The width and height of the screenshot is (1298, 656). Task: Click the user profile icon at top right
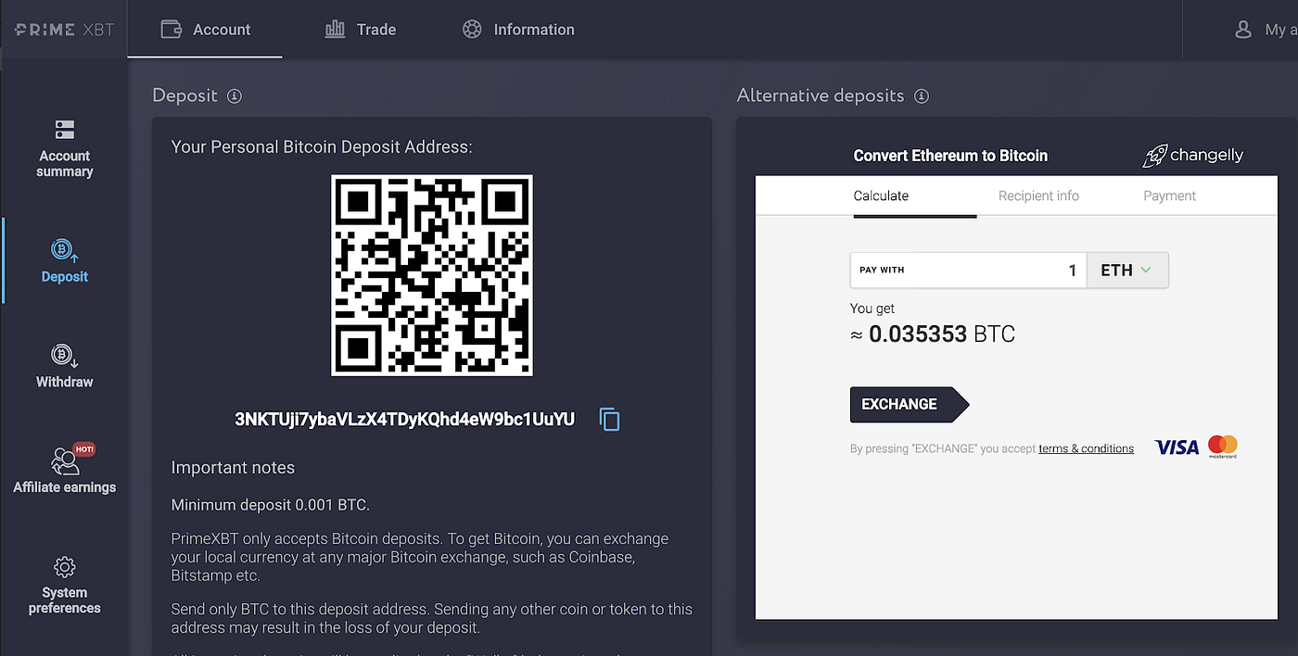pyautogui.click(x=1243, y=30)
